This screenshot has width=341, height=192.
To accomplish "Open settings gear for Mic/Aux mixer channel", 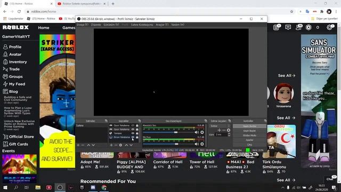I will tap(202, 144).
